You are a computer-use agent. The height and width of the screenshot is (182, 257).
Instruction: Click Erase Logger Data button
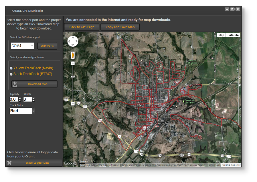pos(34,163)
